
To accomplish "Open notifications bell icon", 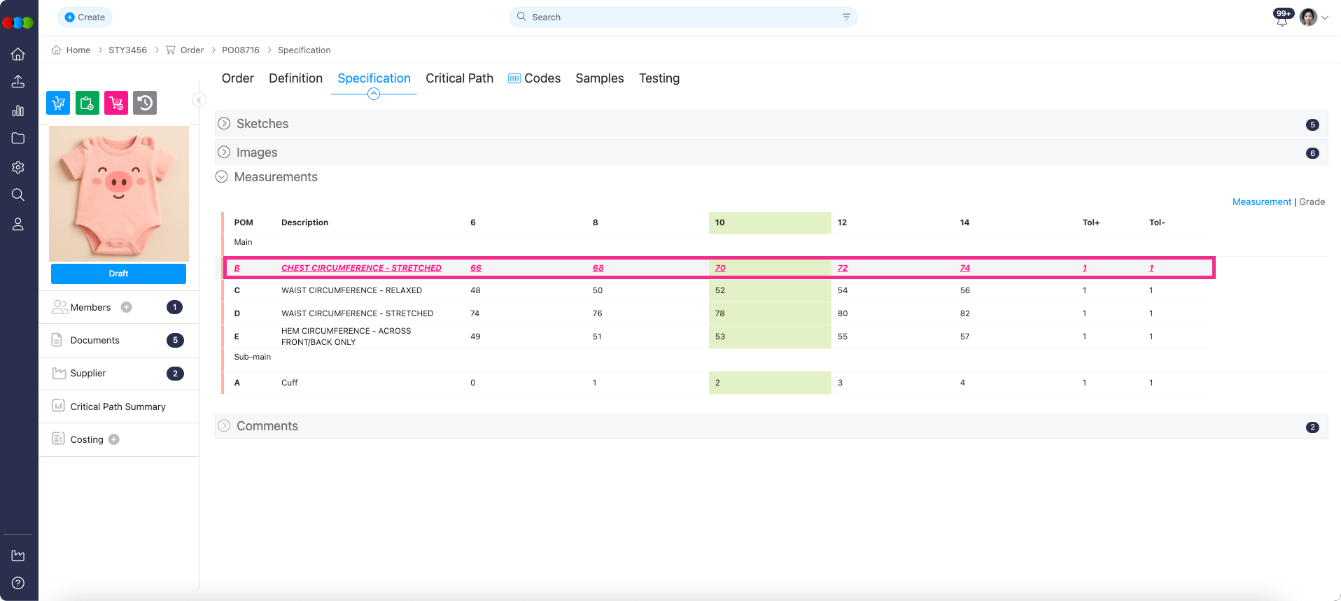I will (x=1282, y=19).
